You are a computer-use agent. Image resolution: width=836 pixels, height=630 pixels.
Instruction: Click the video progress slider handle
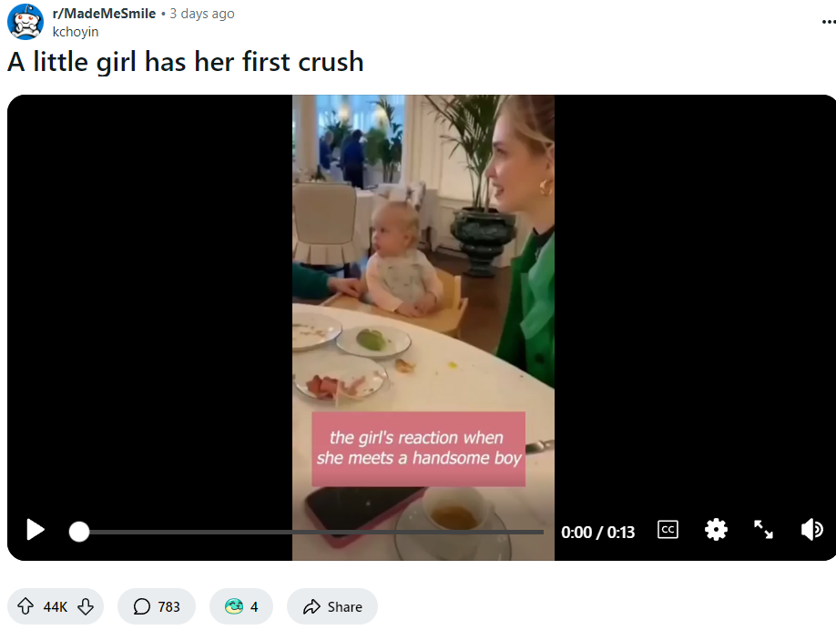(79, 532)
